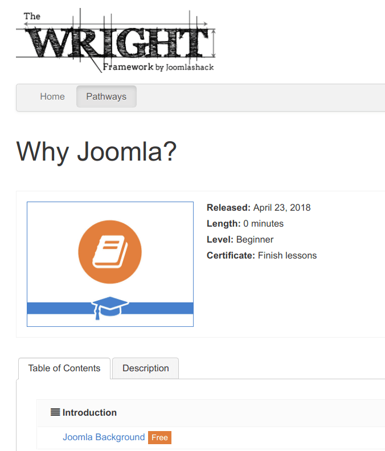Click the Certificate: Finish lessons text
This screenshot has width=385, height=451.
tap(261, 256)
